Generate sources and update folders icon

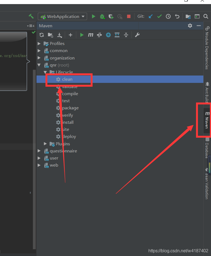coord(50,35)
